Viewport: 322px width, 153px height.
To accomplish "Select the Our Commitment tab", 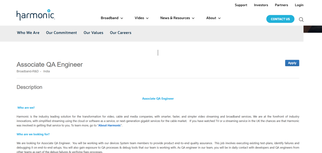I will pyautogui.click(x=61, y=33).
